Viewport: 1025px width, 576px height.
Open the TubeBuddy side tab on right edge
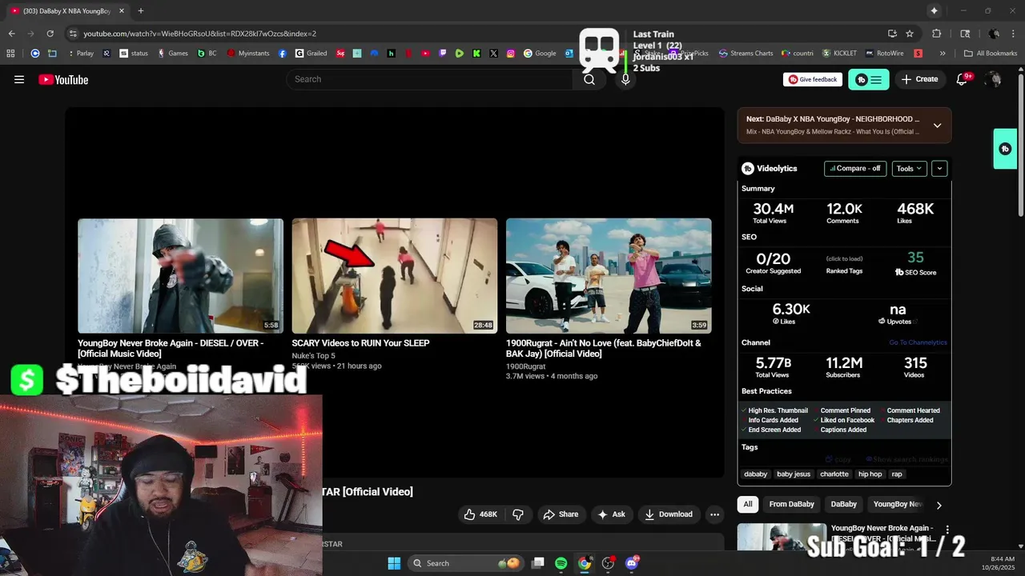(x=1005, y=149)
